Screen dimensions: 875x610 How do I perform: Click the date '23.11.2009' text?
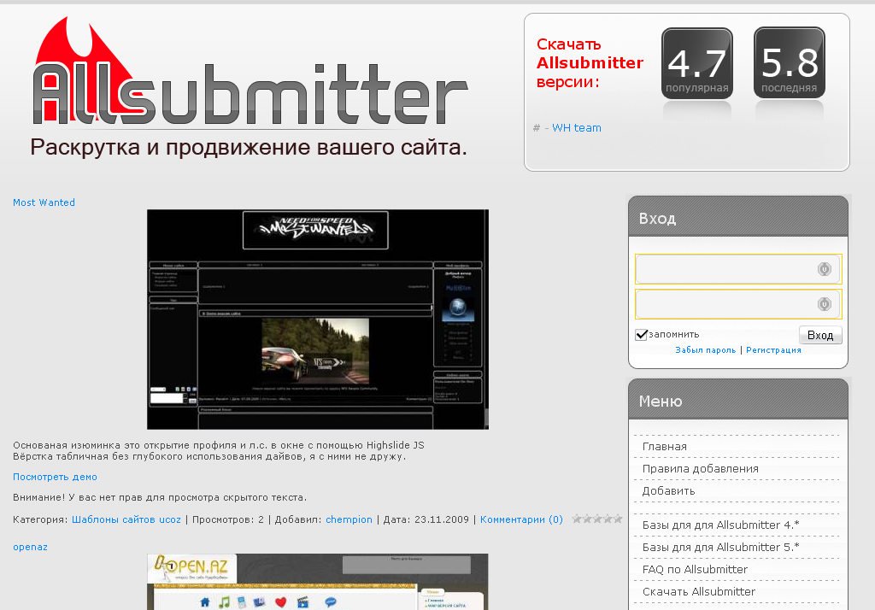pos(442,519)
